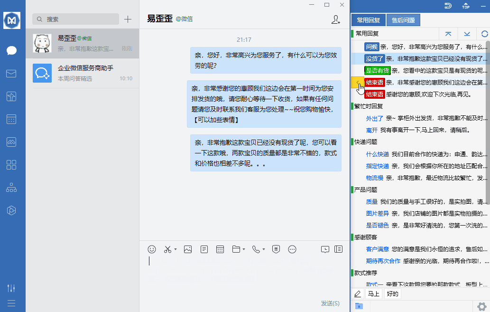Open the chat history icon above the input
Viewport: 490px width, 312px height.
coord(325,249)
